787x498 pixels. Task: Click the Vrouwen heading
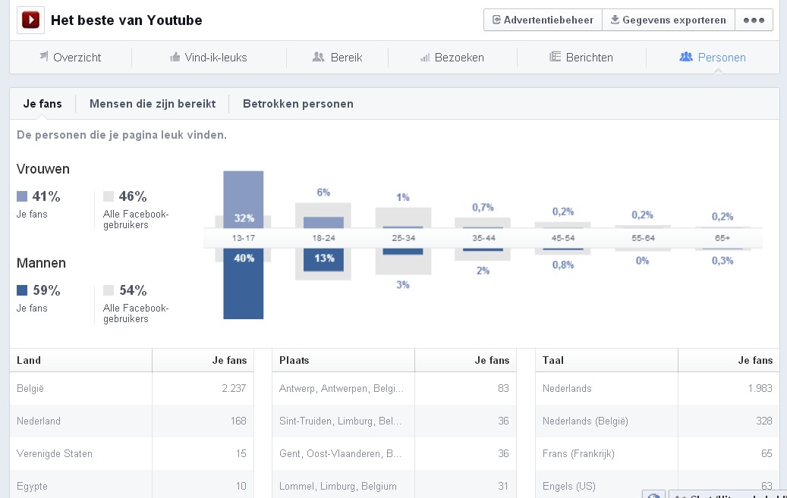pos(43,169)
